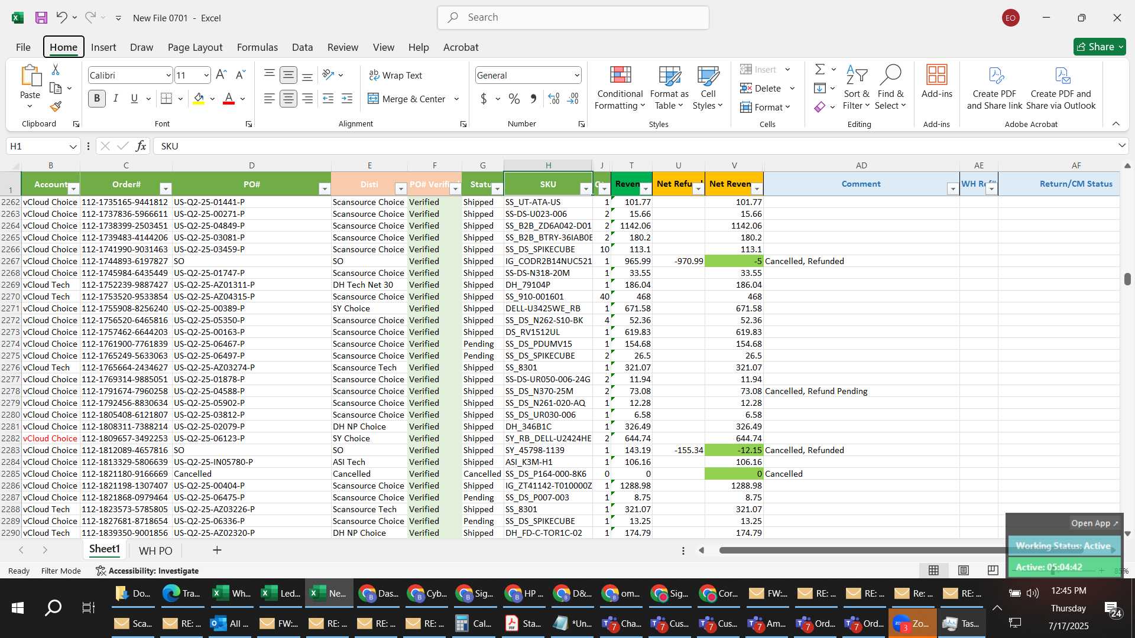Apply red Font Color to text
This screenshot has width=1135, height=638.
[229, 99]
